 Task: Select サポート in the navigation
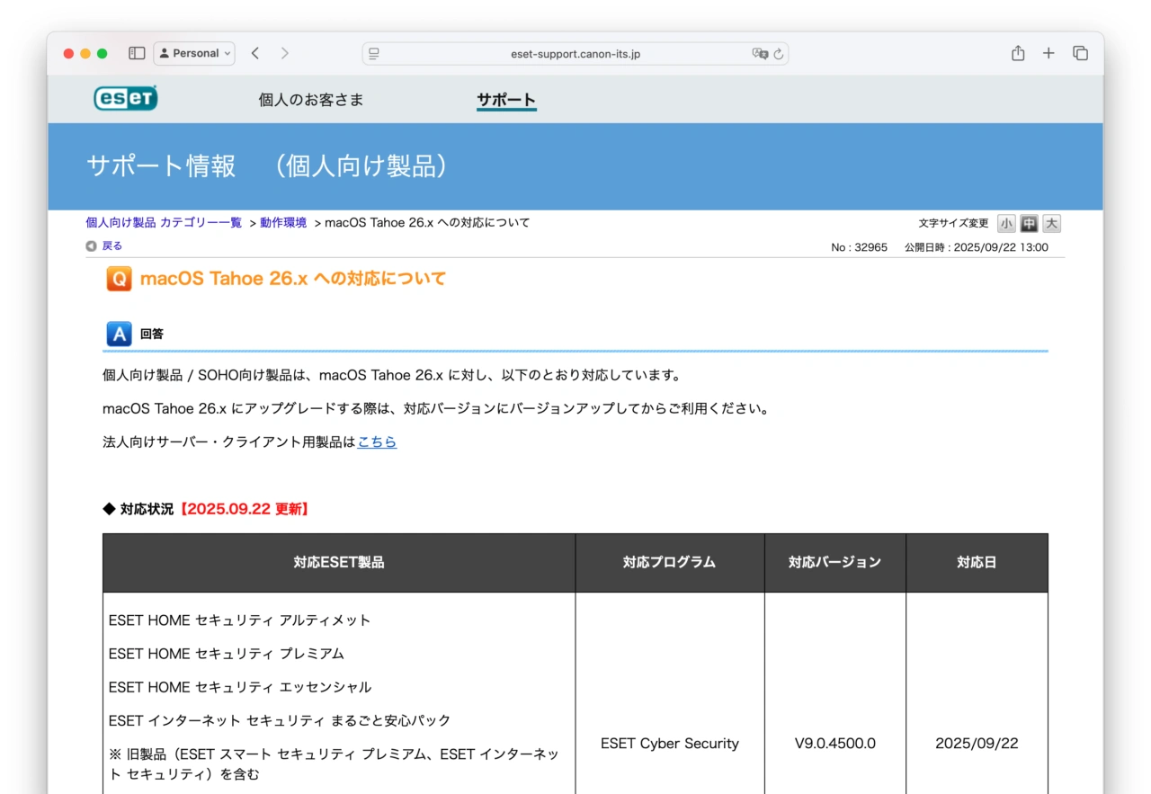[506, 100]
